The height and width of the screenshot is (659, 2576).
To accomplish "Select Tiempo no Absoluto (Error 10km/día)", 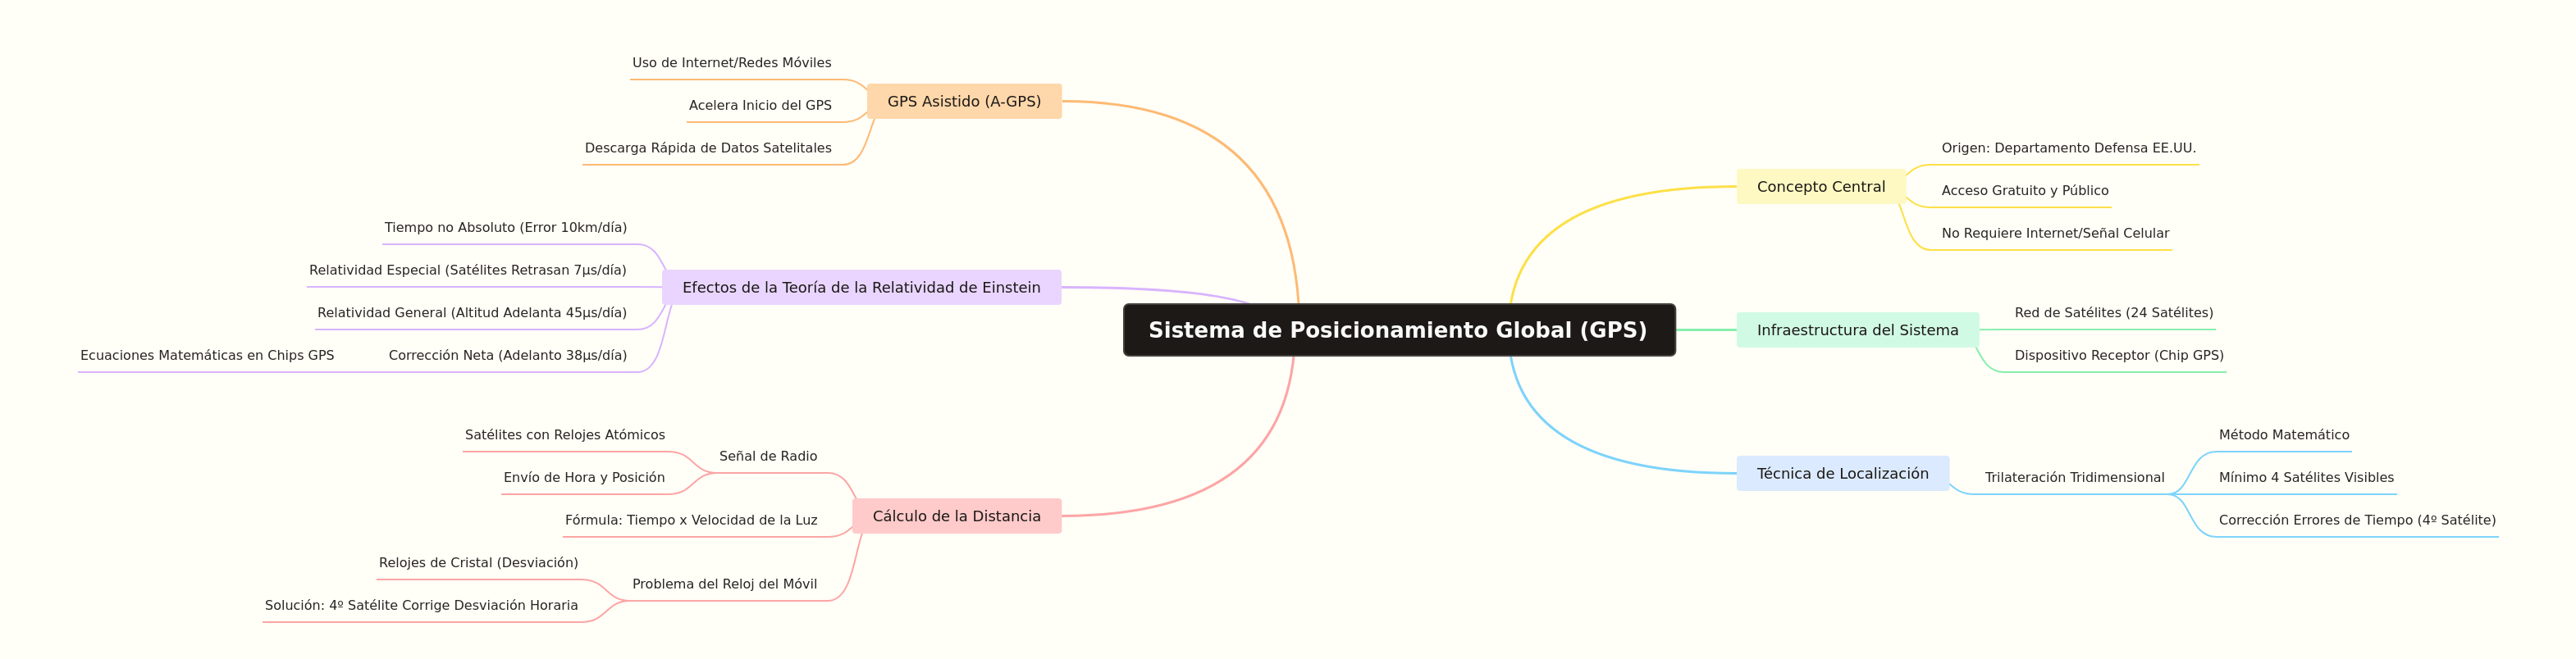I will pos(505,228).
